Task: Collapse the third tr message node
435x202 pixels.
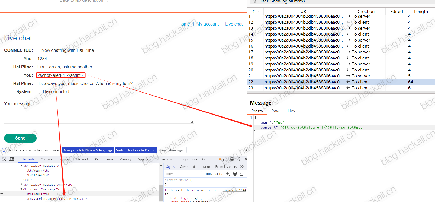Action: (21, 189)
